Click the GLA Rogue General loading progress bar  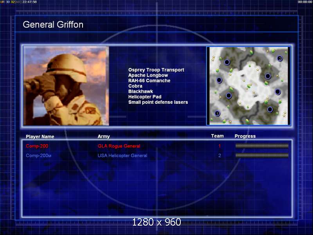tap(262, 146)
